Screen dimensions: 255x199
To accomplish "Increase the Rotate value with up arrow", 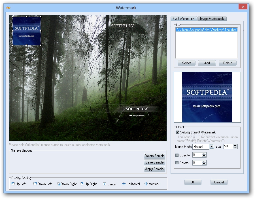I will (x=204, y=162).
